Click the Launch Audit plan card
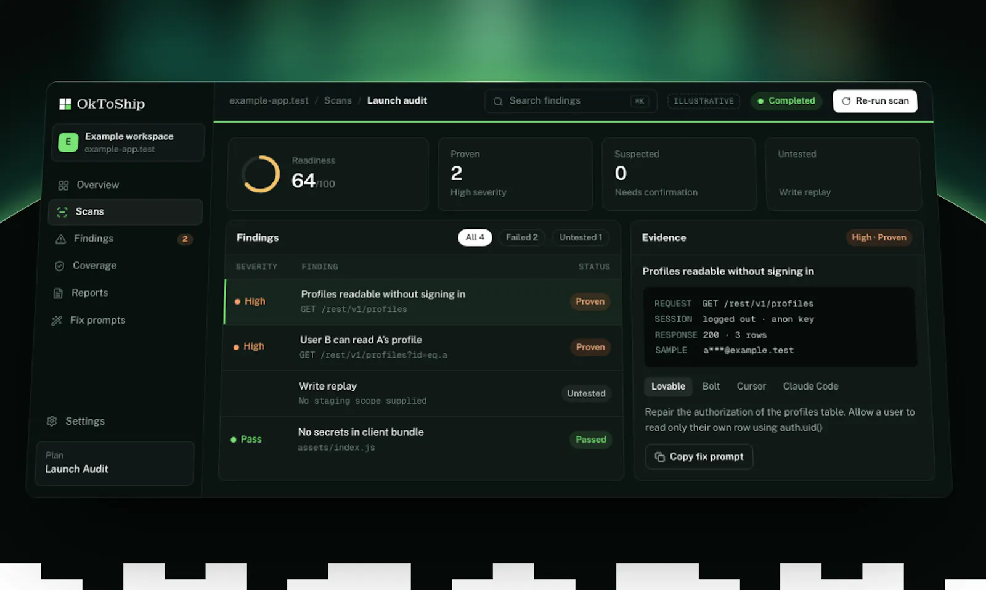This screenshot has height=590, width=986. (115, 463)
